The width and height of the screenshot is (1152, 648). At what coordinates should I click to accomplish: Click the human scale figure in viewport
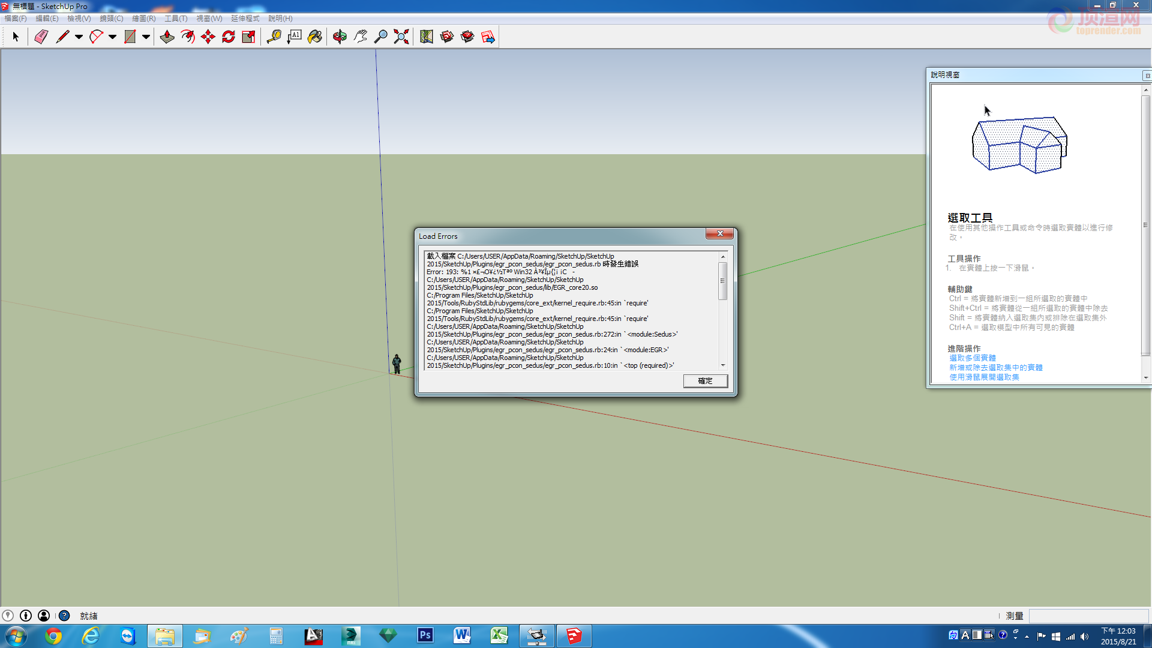click(397, 364)
